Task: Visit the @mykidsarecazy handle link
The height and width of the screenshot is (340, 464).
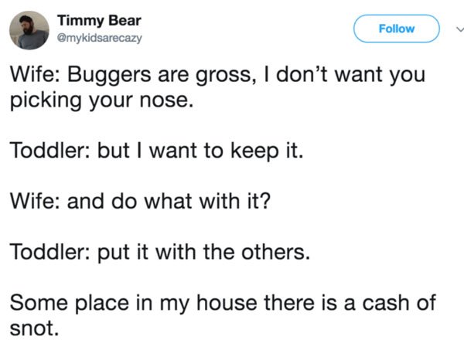Action: [99, 38]
